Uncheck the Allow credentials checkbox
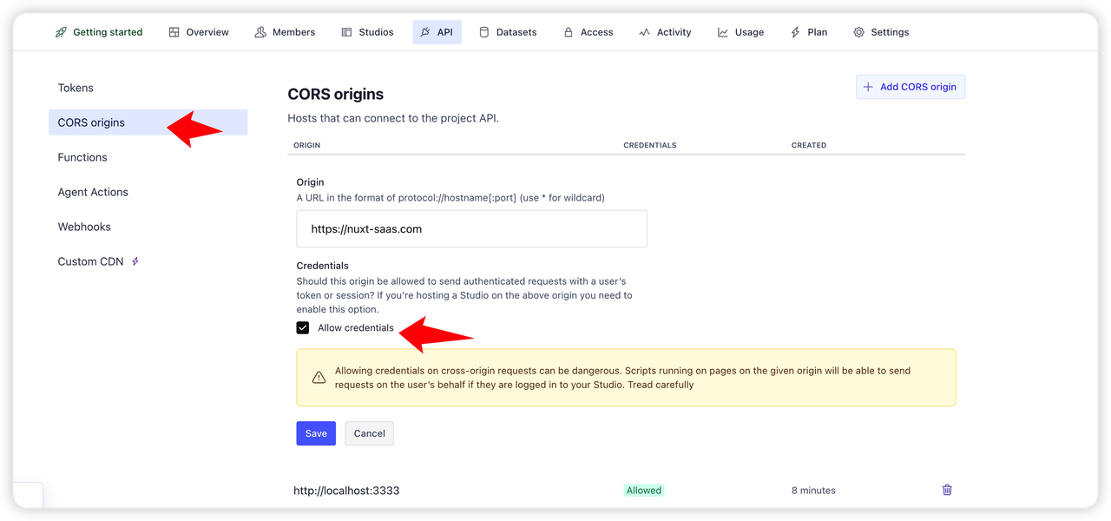 click(x=303, y=327)
